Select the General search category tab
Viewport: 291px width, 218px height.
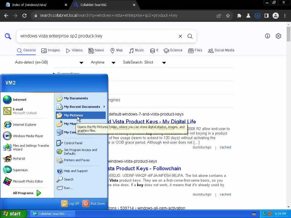(x=26, y=51)
